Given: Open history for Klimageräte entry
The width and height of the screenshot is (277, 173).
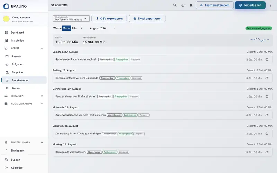Looking at the screenshot, I should pos(267,152).
